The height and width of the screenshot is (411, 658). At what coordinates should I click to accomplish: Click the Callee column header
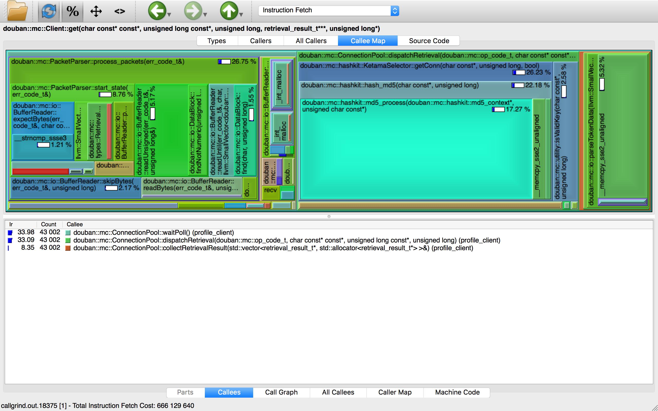pos(75,224)
